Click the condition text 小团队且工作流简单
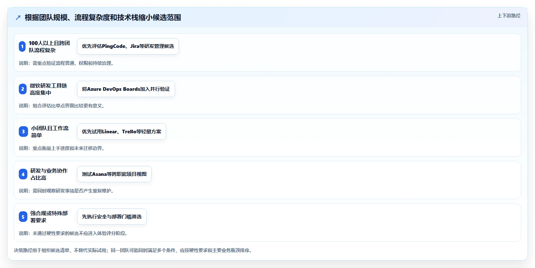The image size is (535, 268). click(50, 132)
